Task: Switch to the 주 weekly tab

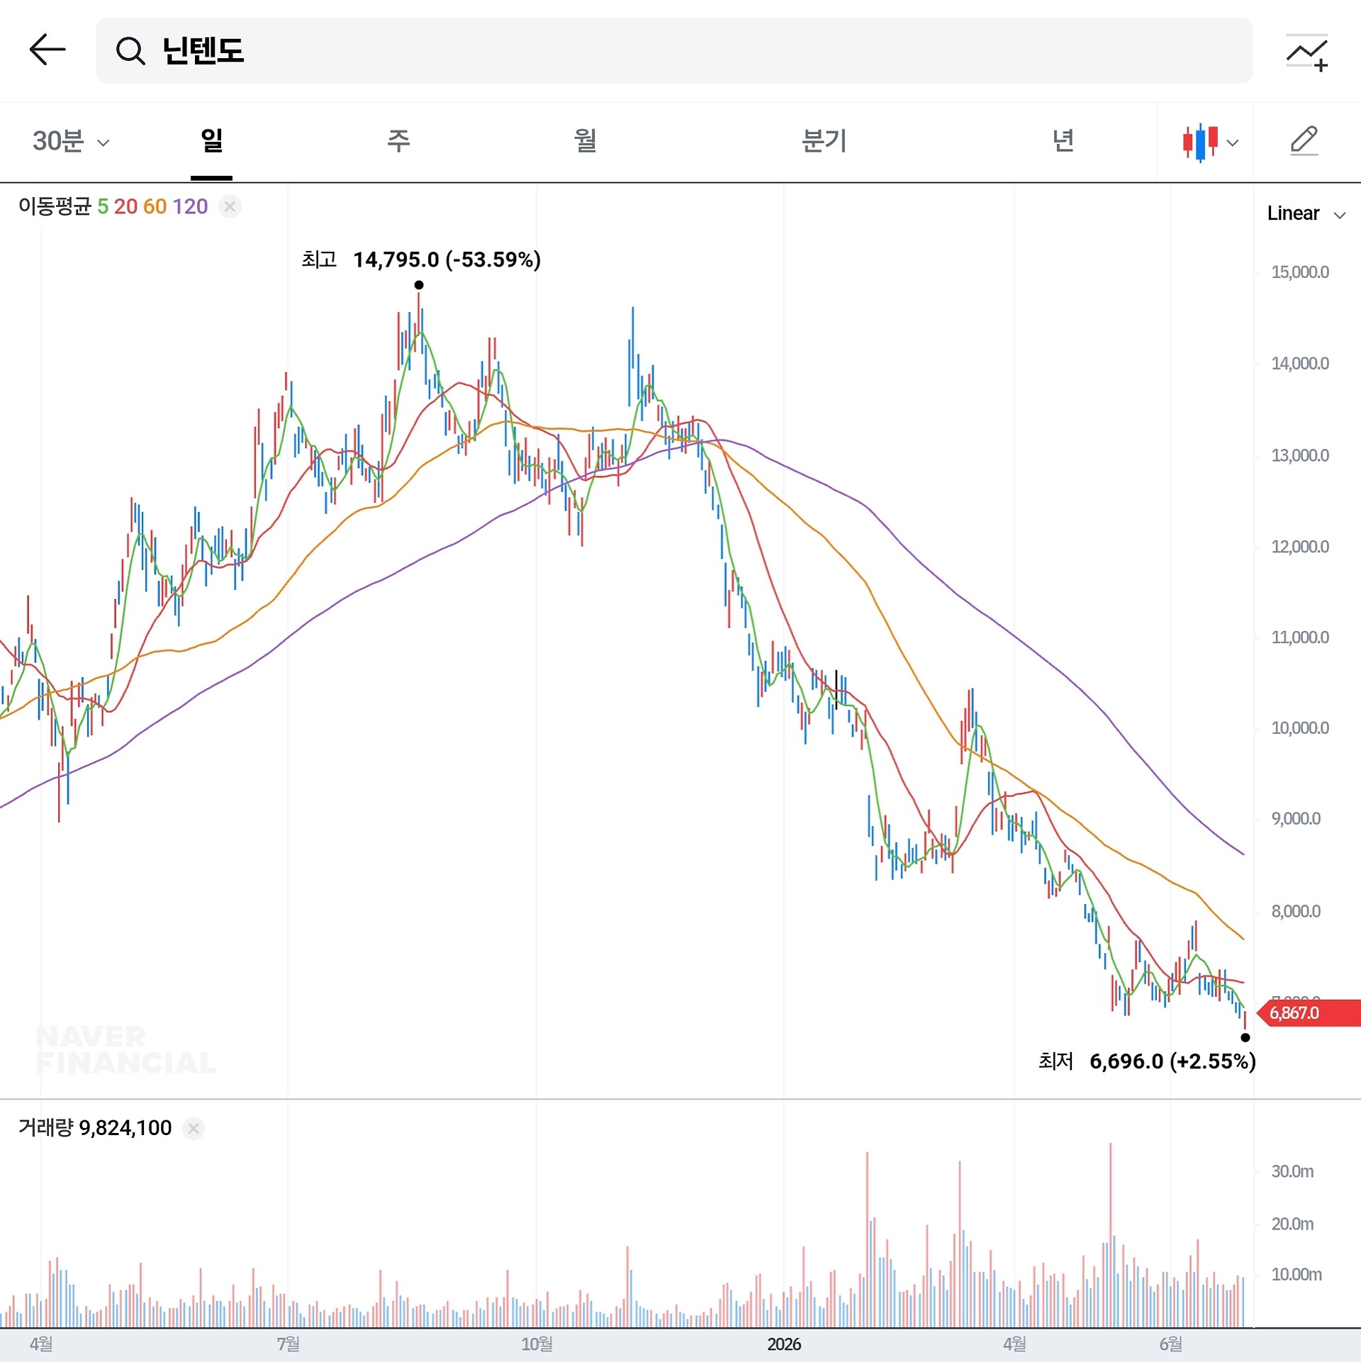Action: pos(398,140)
